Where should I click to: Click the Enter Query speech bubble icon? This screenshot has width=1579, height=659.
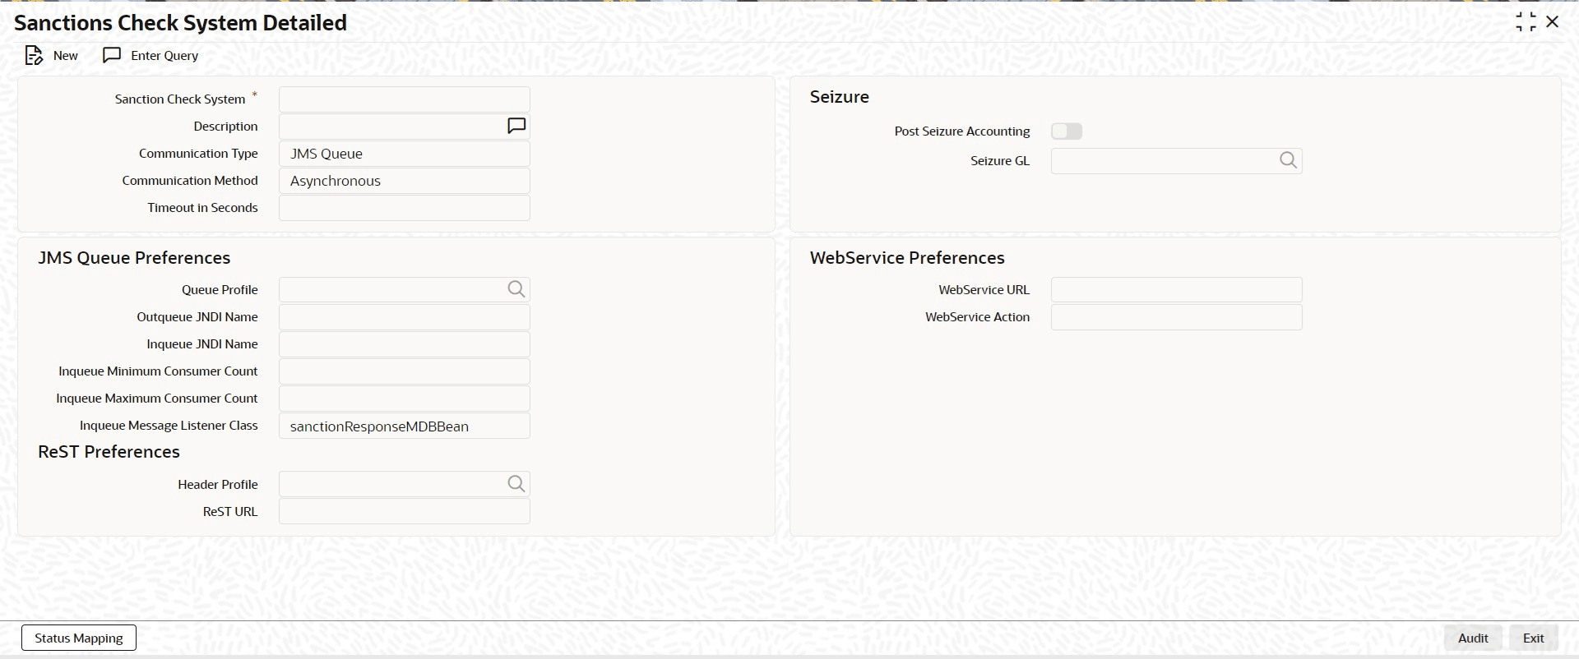[x=112, y=55]
